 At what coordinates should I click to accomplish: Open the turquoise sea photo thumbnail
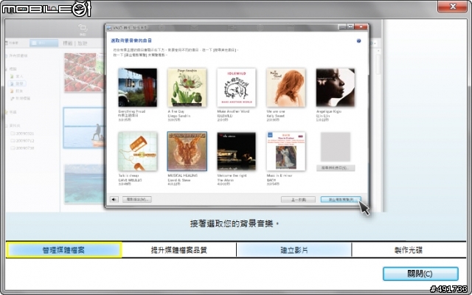click(84, 184)
